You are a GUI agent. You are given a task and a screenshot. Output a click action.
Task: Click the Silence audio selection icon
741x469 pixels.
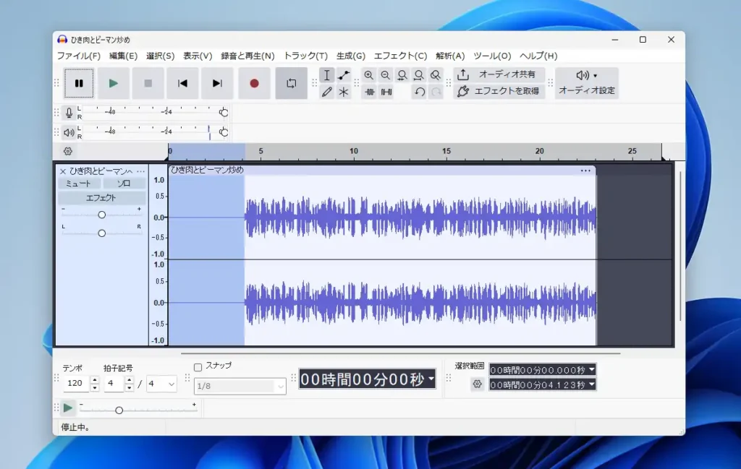pos(386,92)
